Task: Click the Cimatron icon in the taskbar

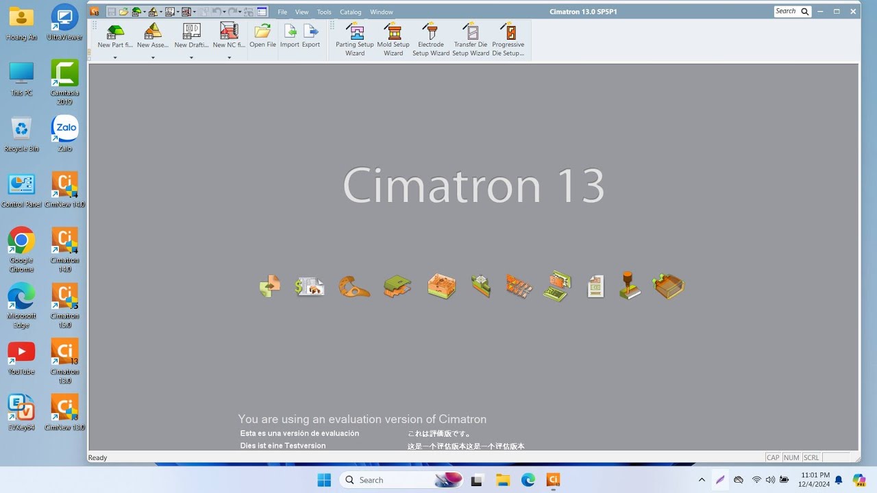Action: coord(554,480)
